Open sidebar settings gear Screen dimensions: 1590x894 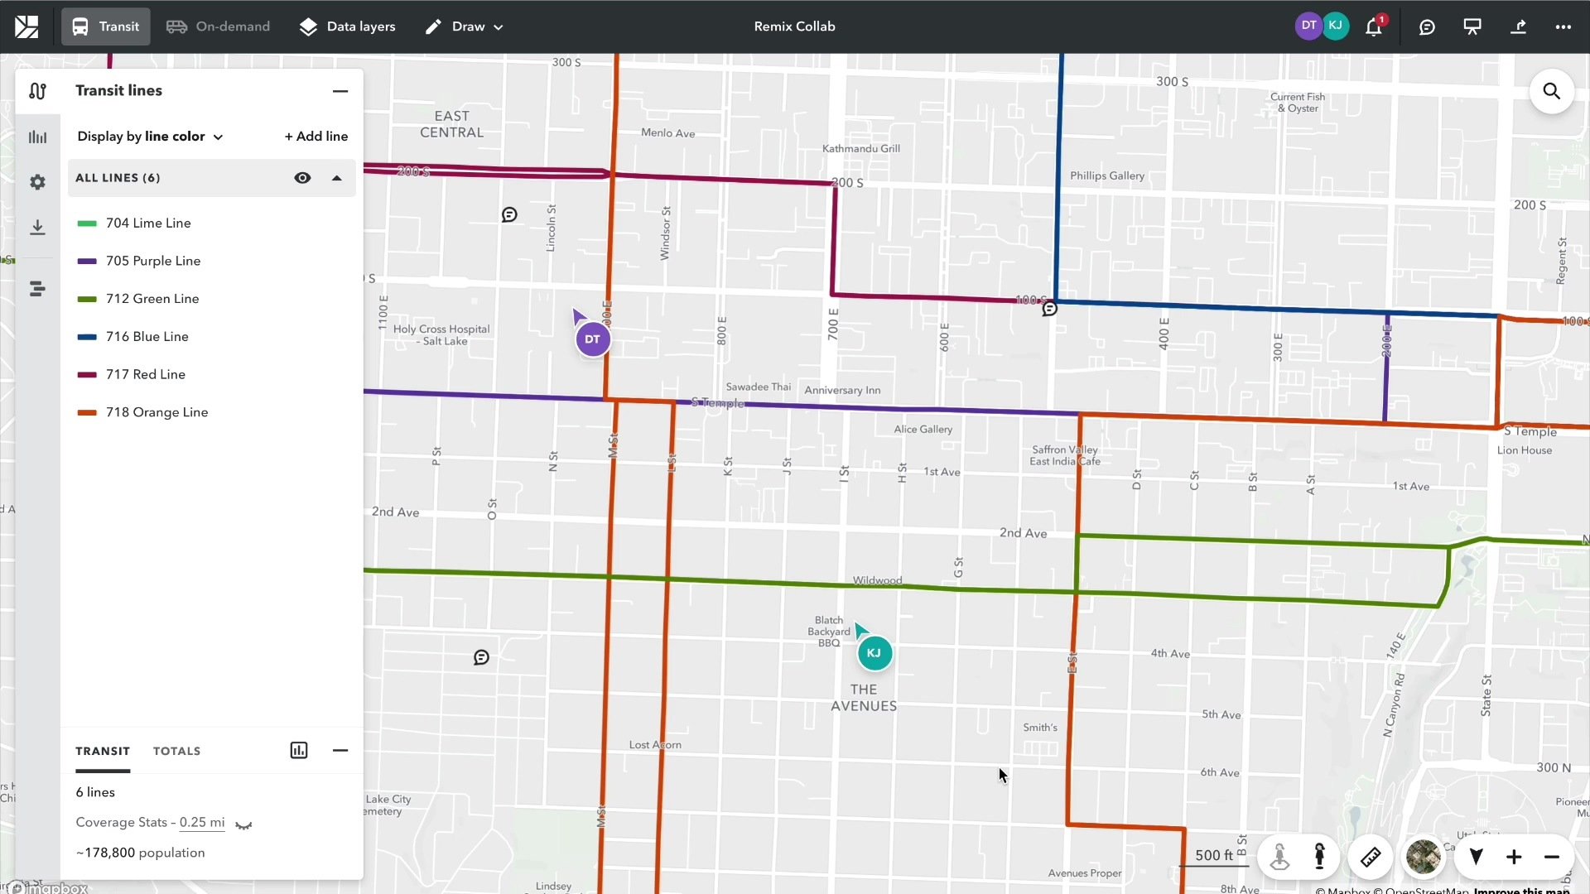click(x=37, y=182)
